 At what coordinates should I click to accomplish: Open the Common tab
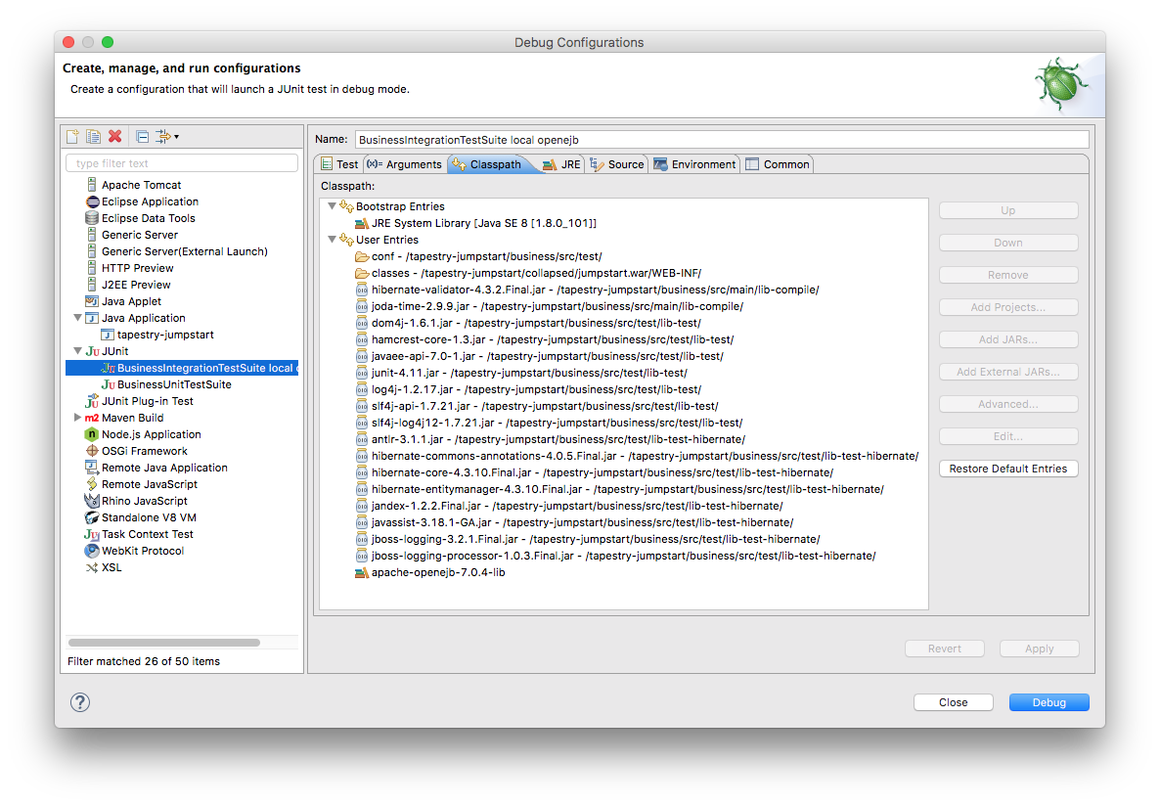point(778,164)
